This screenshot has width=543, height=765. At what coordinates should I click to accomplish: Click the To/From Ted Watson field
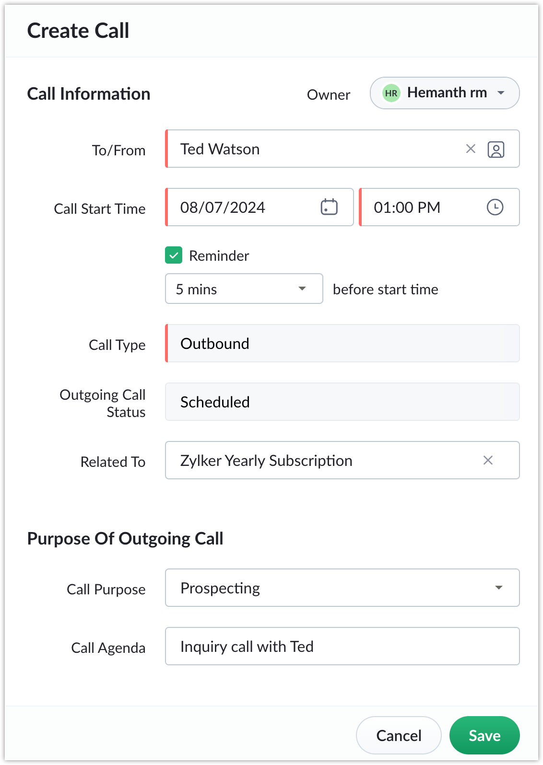(x=342, y=149)
